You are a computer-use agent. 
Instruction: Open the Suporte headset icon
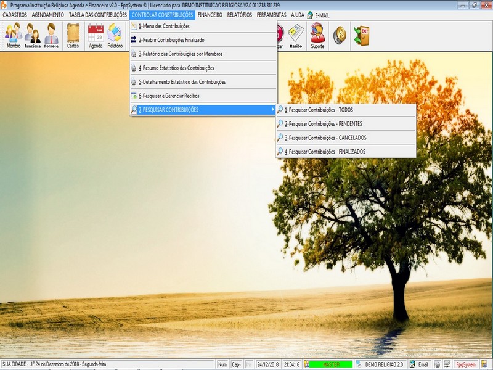tap(317, 36)
